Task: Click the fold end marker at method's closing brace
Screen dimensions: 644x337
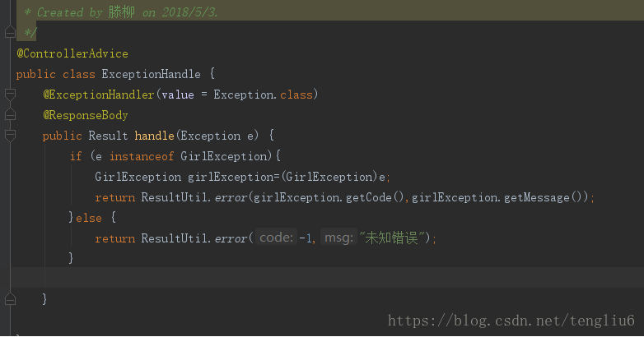Action: pyautogui.click(x=10, y=300)
